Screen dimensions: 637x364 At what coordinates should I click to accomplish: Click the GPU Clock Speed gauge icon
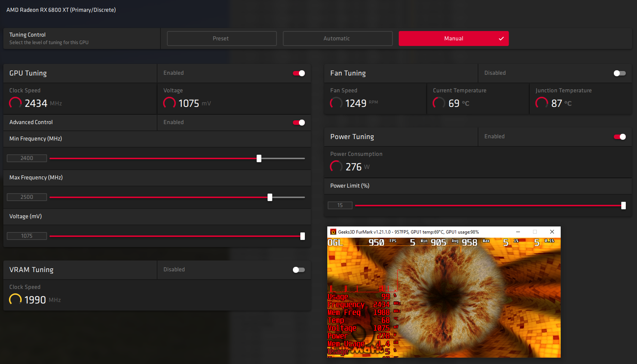(15, 103)
